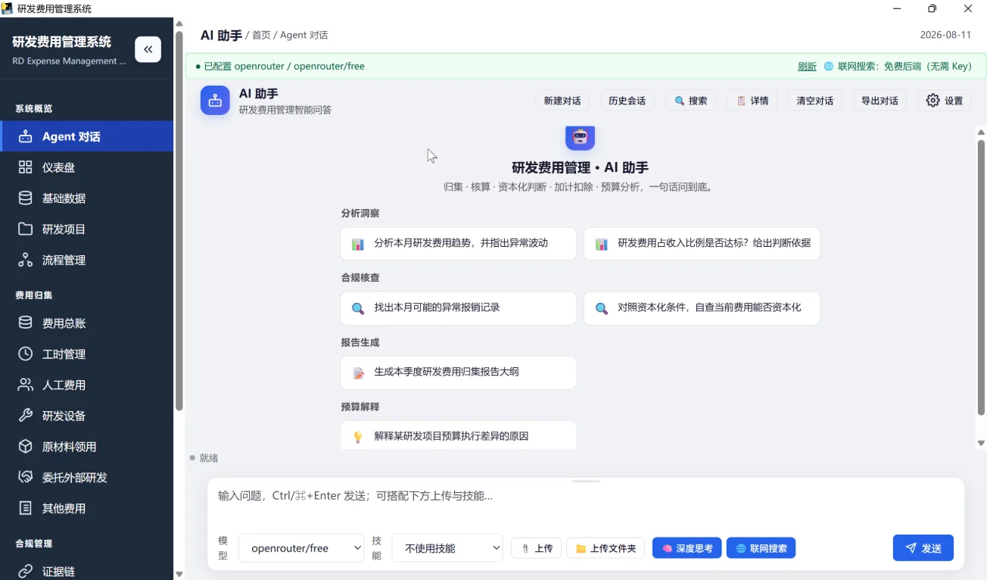Click the AI 助手 robot avatar icon
987x580 pixels.
click(x=215, y=100)
